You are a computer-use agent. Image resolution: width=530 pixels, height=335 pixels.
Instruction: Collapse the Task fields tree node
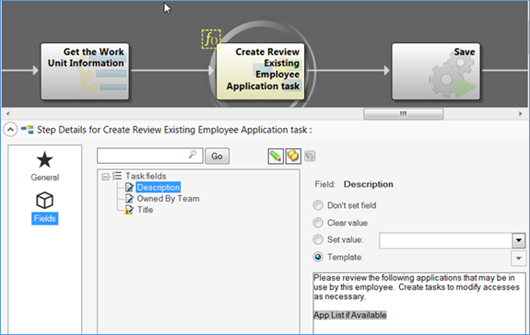106,177
